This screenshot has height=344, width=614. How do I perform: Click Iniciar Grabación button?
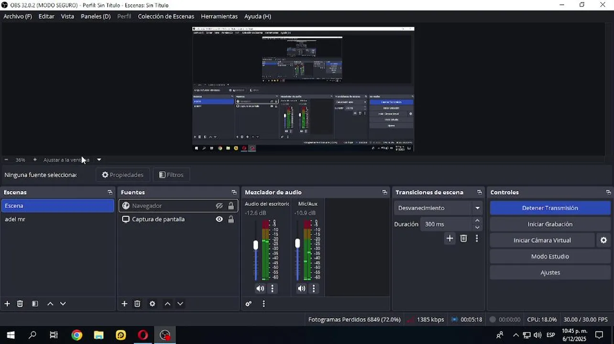pyautogui.click(x=550, y=224)
